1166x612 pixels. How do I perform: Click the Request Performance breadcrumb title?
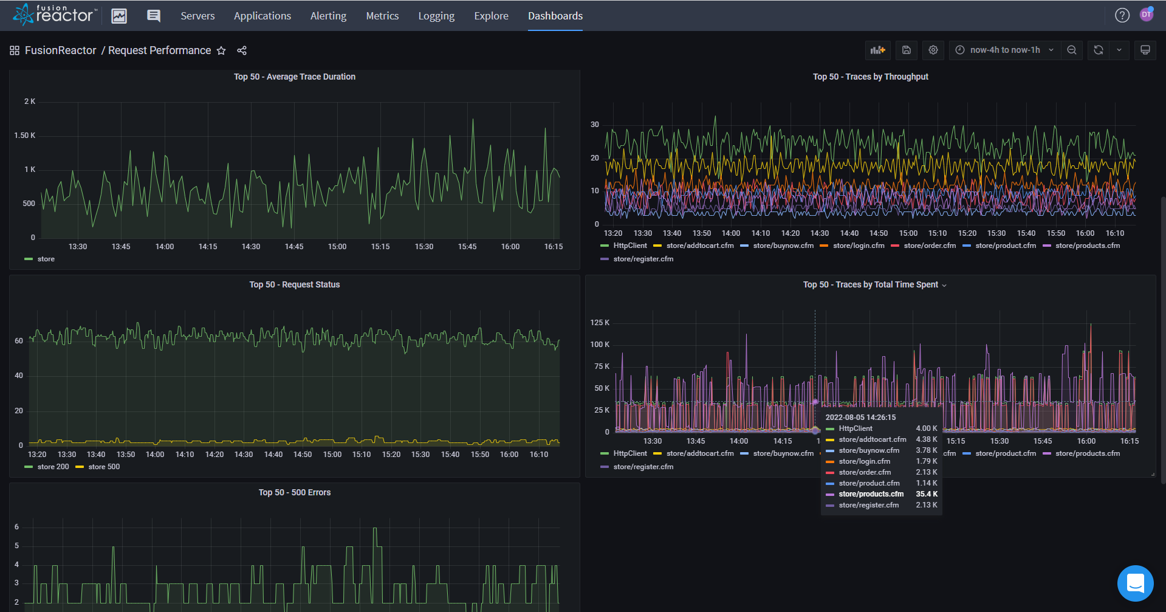(159, 50)
